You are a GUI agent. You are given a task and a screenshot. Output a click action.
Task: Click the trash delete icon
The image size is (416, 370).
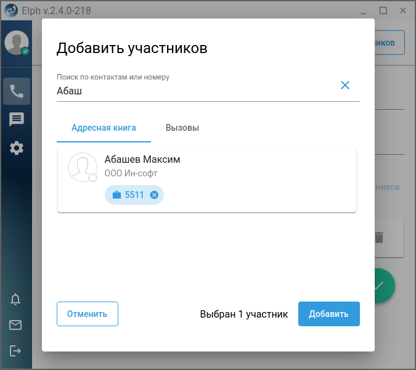379,237
